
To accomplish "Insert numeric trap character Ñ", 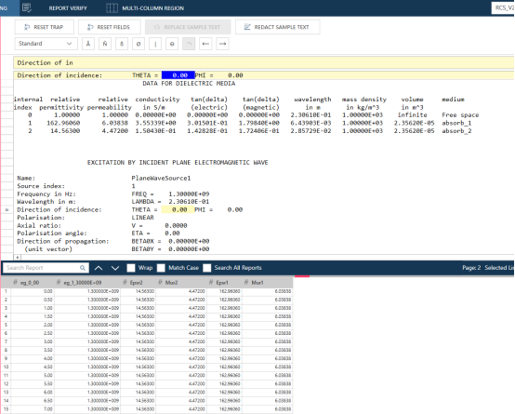I will [105, 44].
